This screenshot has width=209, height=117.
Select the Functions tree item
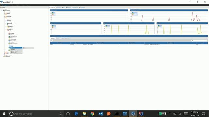tap(12, 42)
